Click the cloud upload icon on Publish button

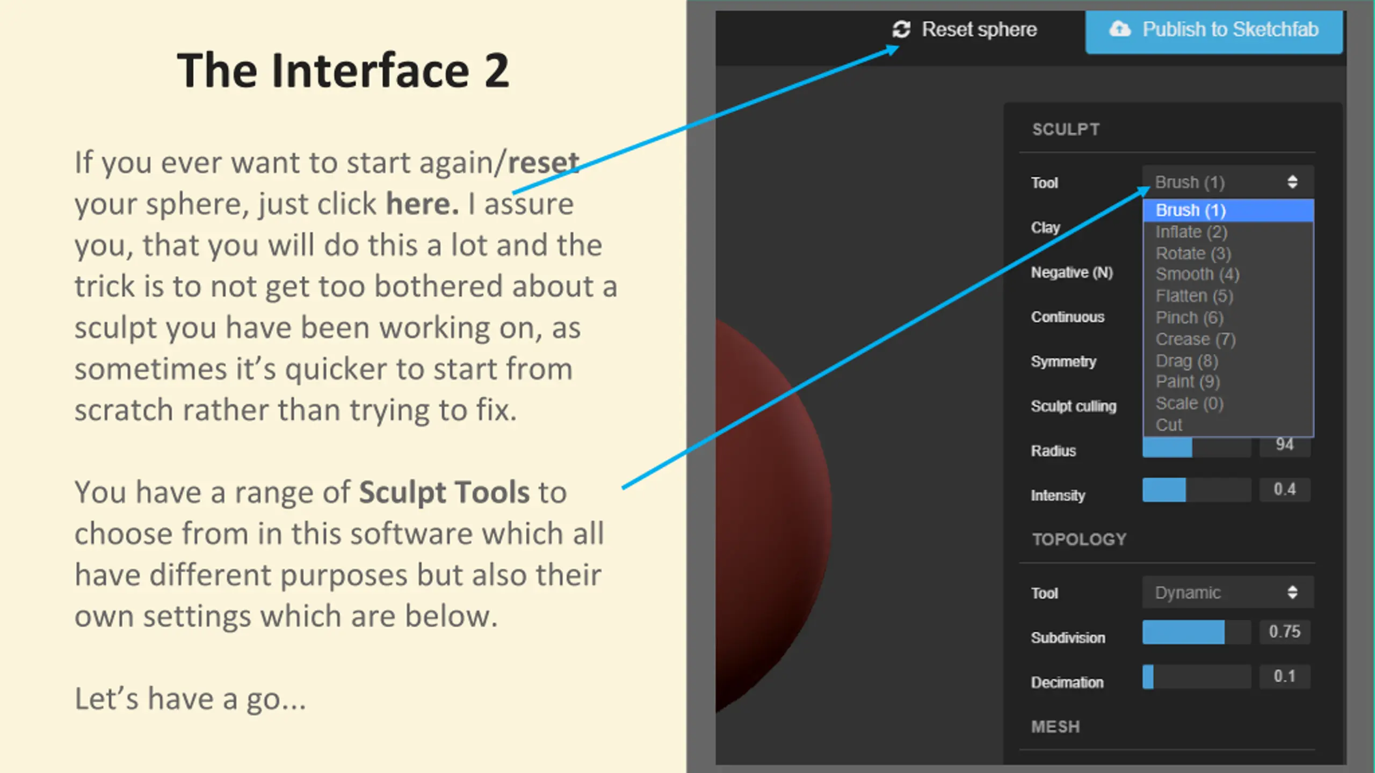tap(1120, 29)
